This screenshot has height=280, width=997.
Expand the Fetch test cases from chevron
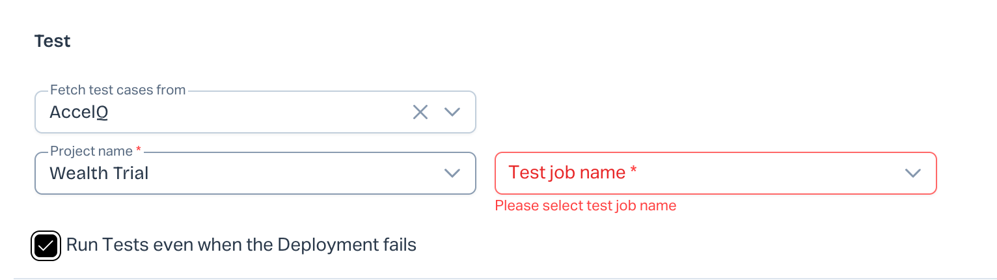(452, 112)
